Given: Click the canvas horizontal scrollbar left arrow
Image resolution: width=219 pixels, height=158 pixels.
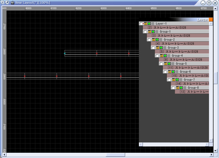Looking at the screenshot, I should coord(4,154).
